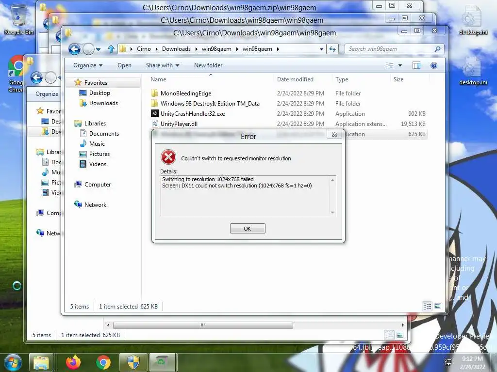Screen dimensions: 497x372
Task: Click the Network icon in sidebar
Action: 78,205
